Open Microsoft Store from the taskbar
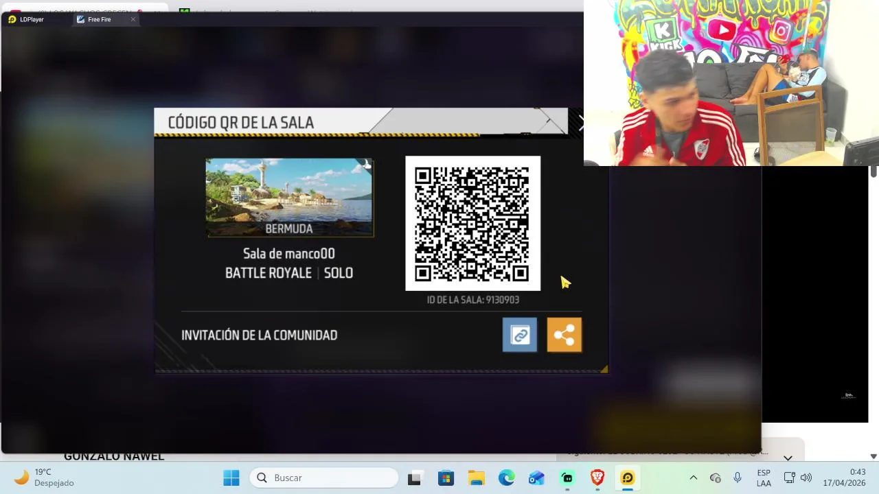This screenshot has height=494, width=879. click(446, 478)
